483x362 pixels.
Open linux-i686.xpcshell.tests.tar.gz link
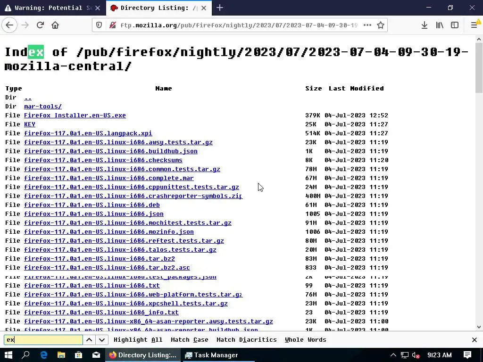[x=125, y=303]
